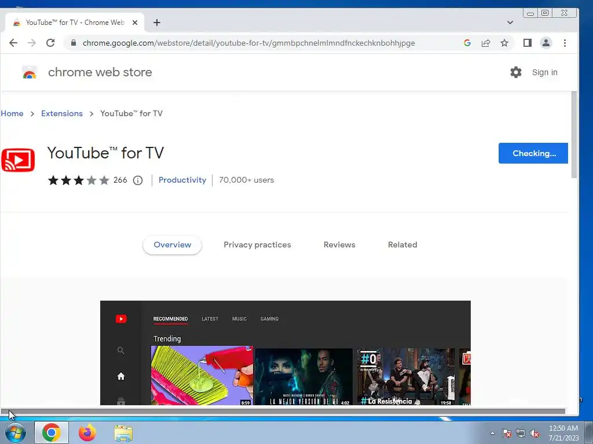Click the extension preview screenshot
Image resolution: width=593 pixels, height=444 pixels.
(x=285, y=353)
